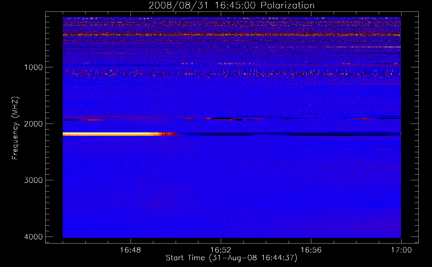432x267 pixels.
Task: Click the 4000 frequency tick label
Action: (x=33, y=237)
